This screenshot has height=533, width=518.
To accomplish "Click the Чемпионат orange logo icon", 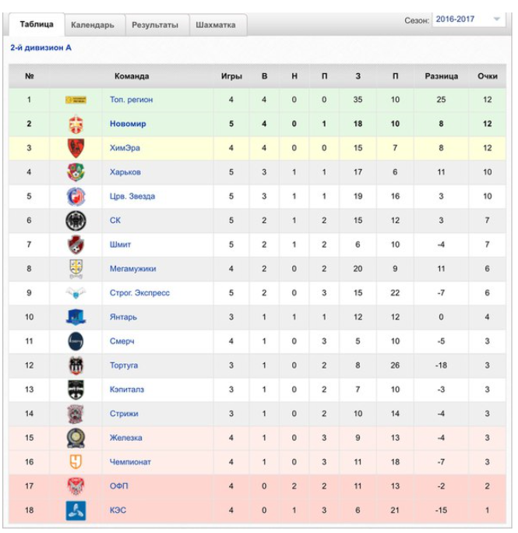I will (x=76, y=462).
